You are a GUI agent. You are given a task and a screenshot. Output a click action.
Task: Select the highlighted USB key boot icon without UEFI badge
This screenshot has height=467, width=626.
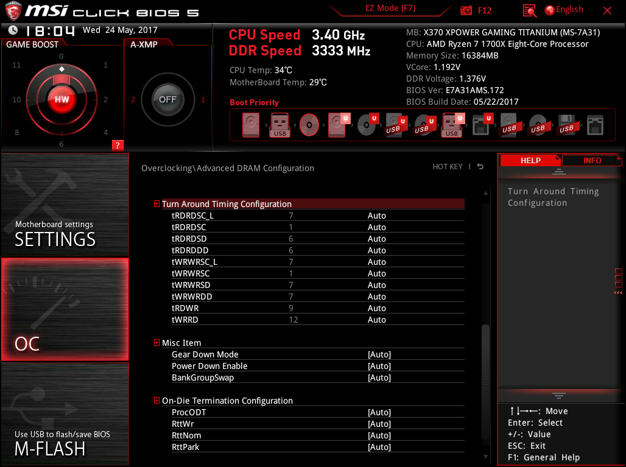(x=280, y=125)
